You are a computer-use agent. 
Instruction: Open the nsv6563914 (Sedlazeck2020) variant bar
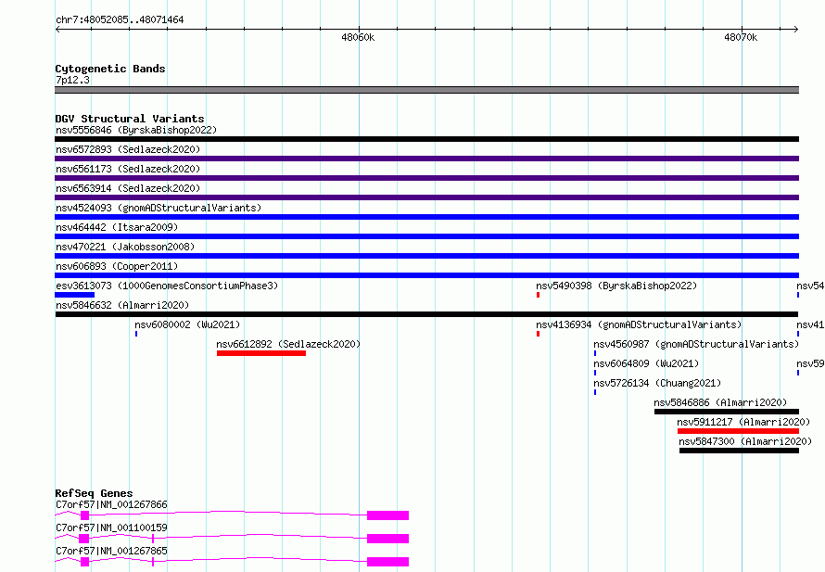click(426, 197)
